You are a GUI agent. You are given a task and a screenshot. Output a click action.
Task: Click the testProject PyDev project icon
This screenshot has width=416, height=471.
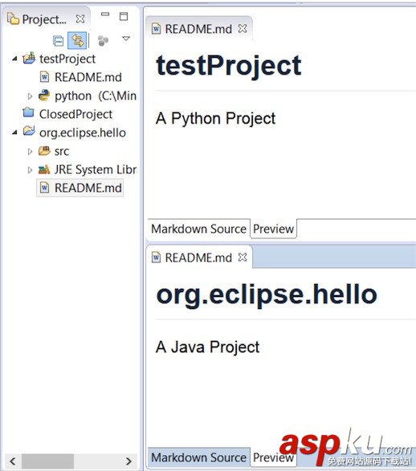pyautogui.click(x=29, y=58)
